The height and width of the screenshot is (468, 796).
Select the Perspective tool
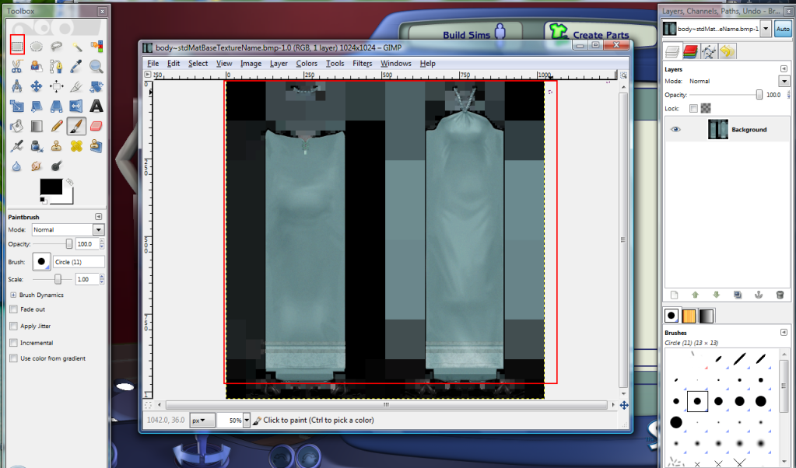pos(56,106)
